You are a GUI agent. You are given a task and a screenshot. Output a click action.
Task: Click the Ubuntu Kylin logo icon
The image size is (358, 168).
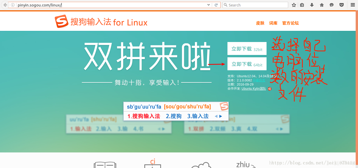[269, 89]
